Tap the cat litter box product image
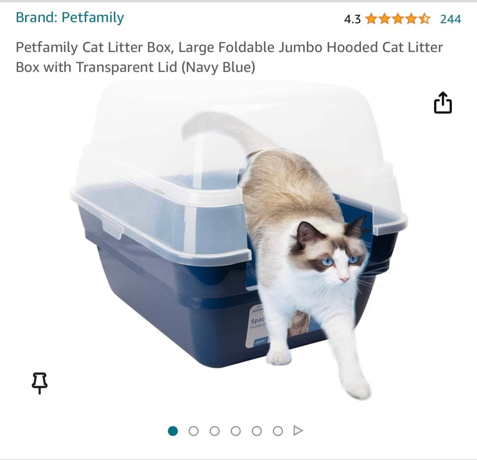 click(239, 240)
